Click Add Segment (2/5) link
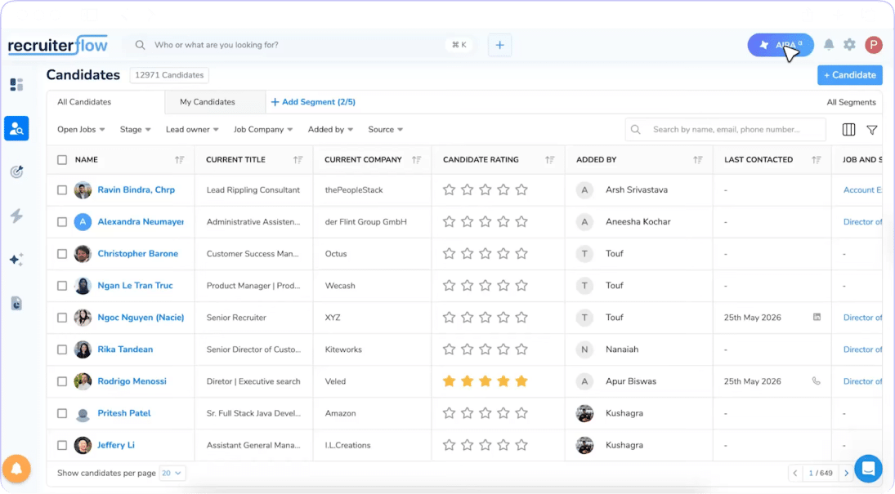Screen dimensions: 895x494 (313, 102)
